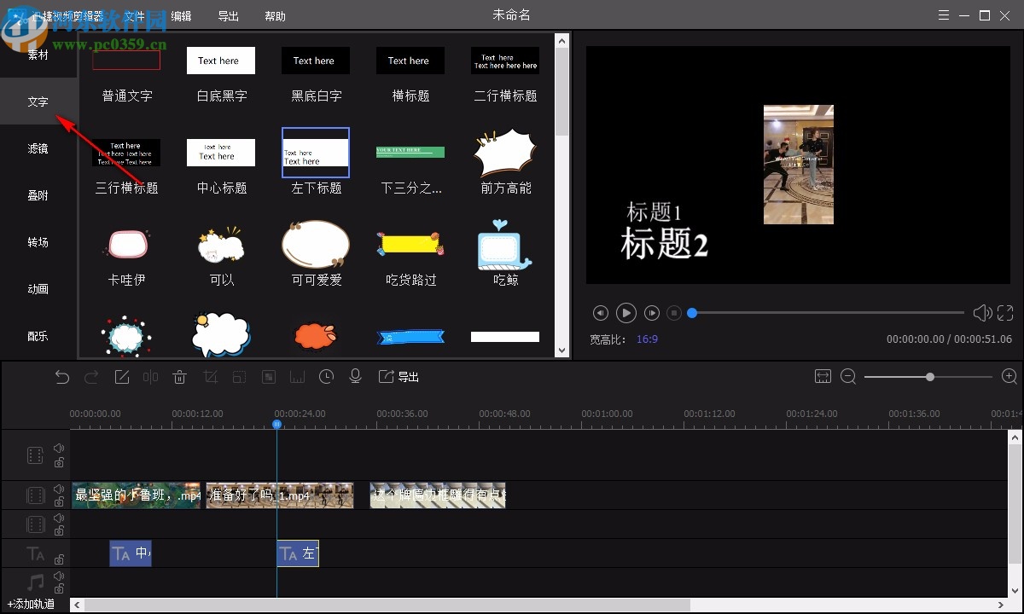Screen dimensions: 1024x614
Task: Mute the second video track audio
Action: click(59, 489)
